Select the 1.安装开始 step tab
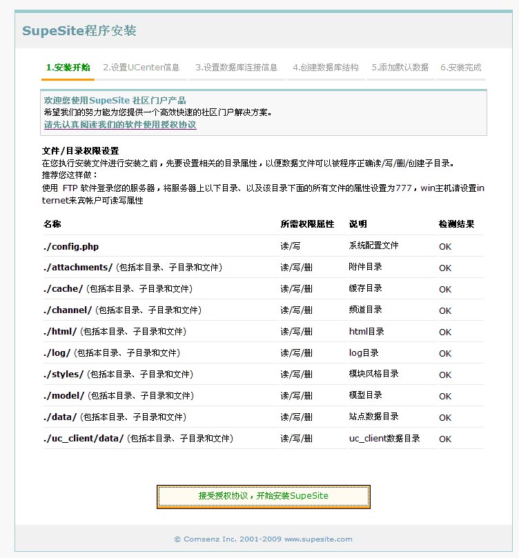Image resolution: width=519 pixels, height=558 pixels. pos(68,68)
